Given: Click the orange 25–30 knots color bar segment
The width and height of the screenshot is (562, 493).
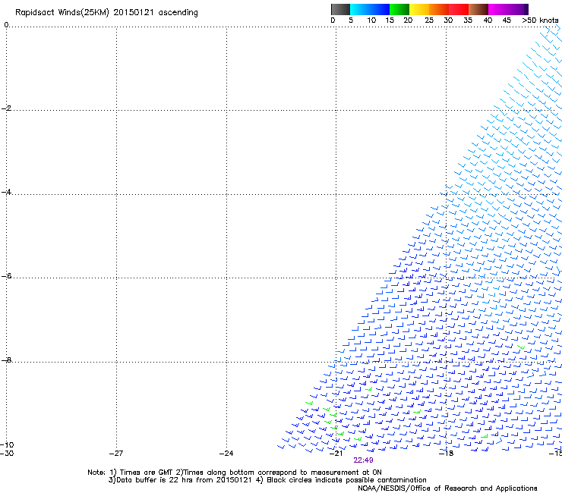Looking at the screenshot, I should coord(439,9).
